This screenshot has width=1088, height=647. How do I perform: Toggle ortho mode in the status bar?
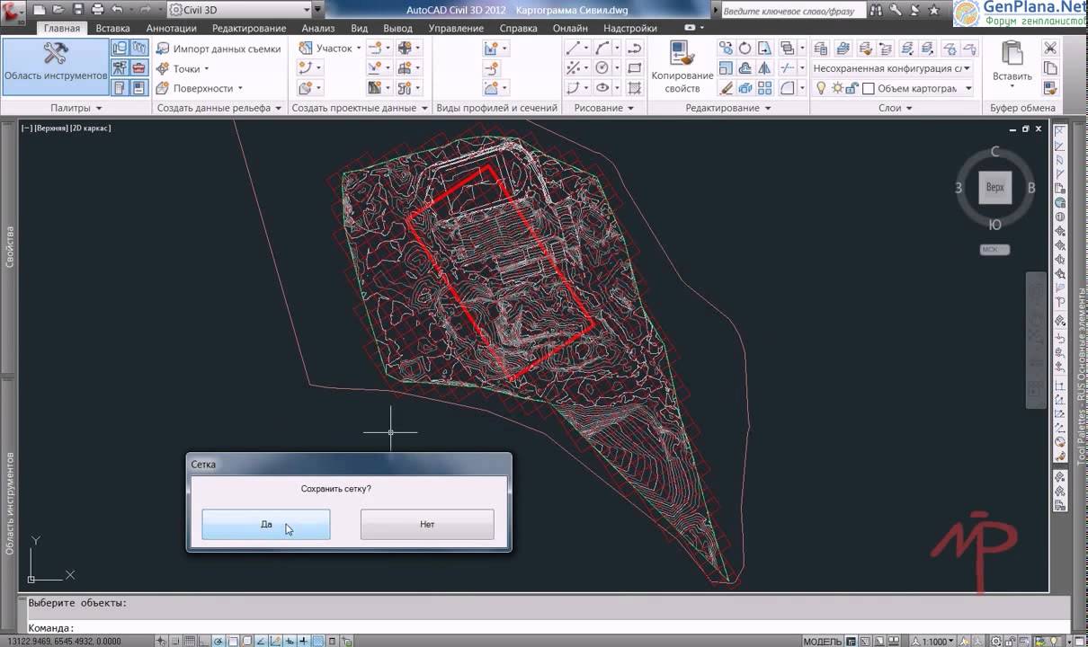(x=203, y=642)
